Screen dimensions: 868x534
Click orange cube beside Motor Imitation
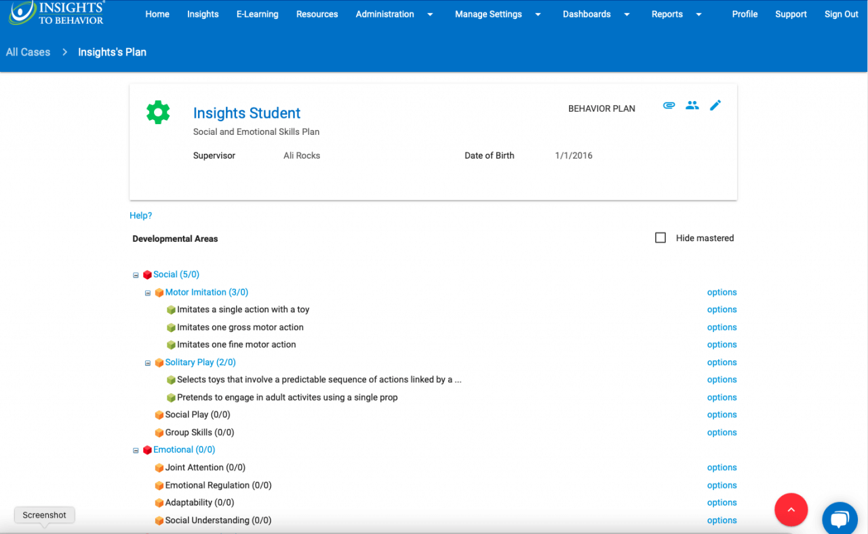tap(159, 293)
